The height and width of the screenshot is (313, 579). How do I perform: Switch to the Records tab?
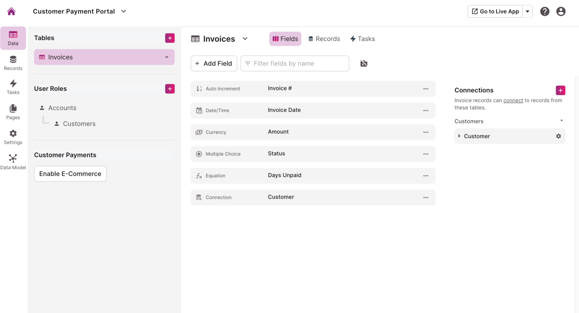(x=324, y=39)
